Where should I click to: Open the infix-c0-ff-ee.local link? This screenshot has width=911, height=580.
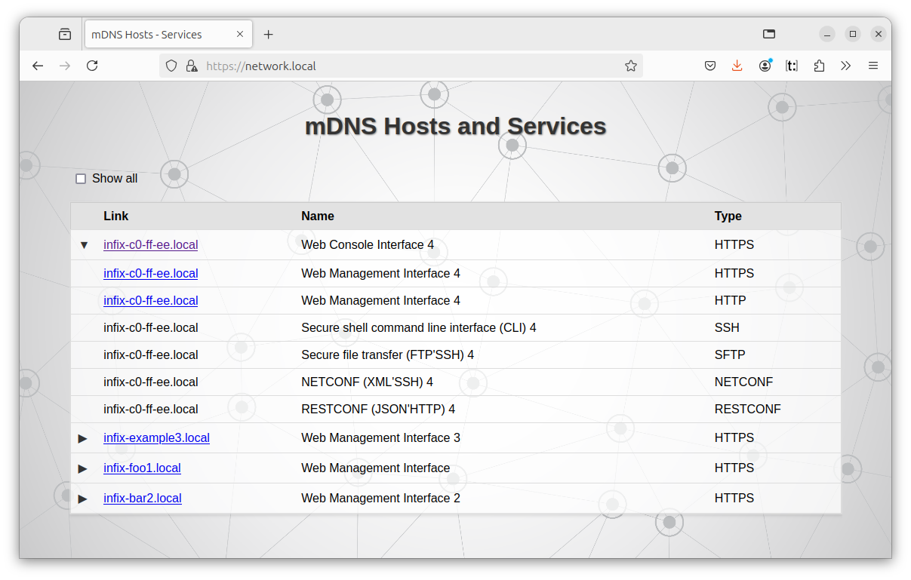[150, 244]
